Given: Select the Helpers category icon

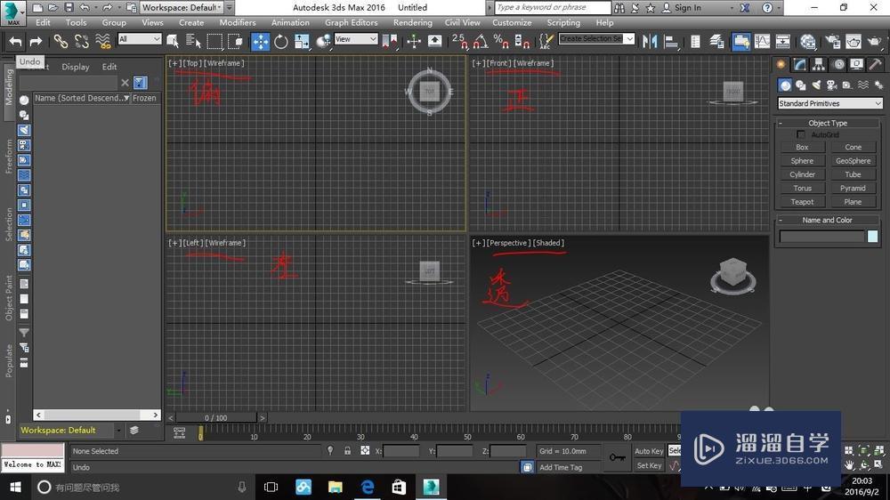Looking at the screenshot, I should point(847,85).
